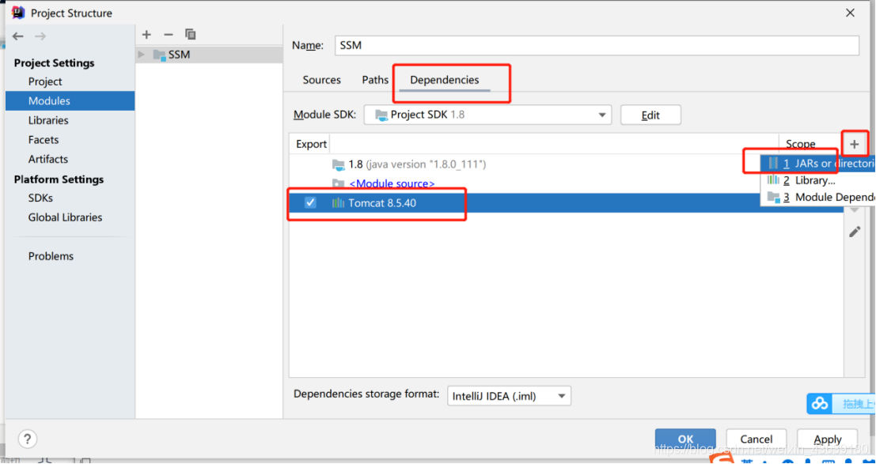Open SDKs under Platform Settings

(41, 198)
